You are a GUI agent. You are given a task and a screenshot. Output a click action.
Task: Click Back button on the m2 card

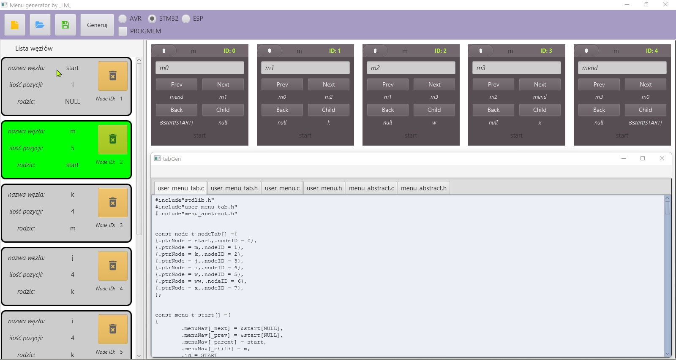click(388, 110)
